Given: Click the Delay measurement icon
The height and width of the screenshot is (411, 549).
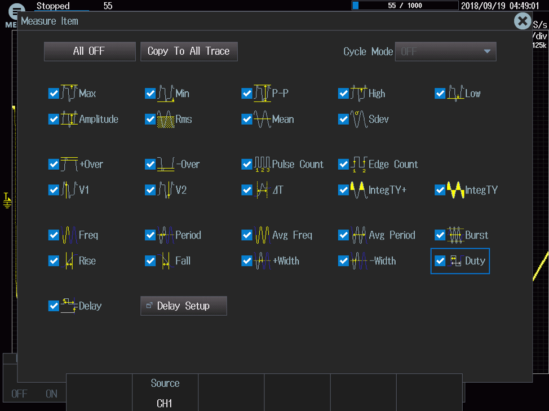Looking at the screenshot, I should click(69, 306).
